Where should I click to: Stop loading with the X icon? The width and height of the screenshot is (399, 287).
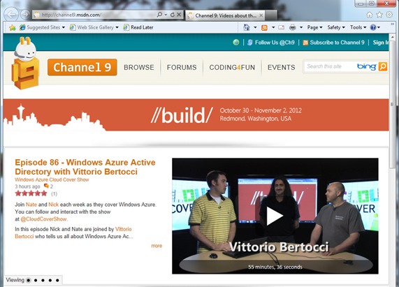point(179,15)
